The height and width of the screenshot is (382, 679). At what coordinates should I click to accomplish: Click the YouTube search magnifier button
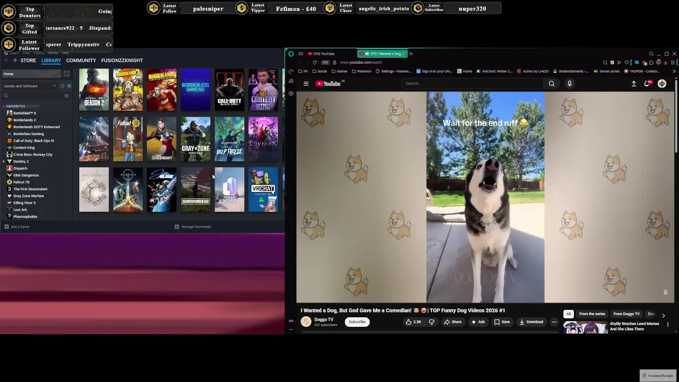pos(552,83)
